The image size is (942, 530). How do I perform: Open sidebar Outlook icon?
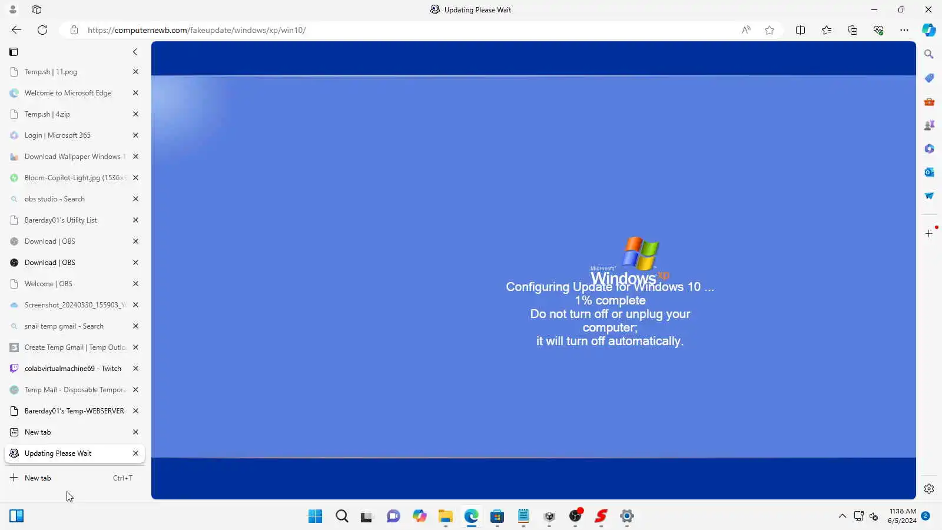pyautogui.click(x=929, y=172)
